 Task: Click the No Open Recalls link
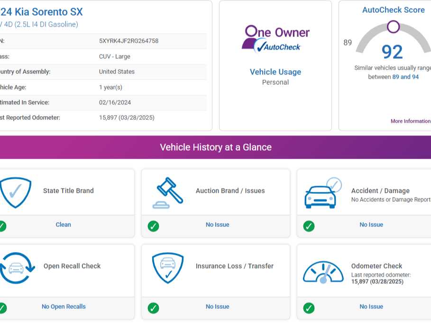coord(64,306)
